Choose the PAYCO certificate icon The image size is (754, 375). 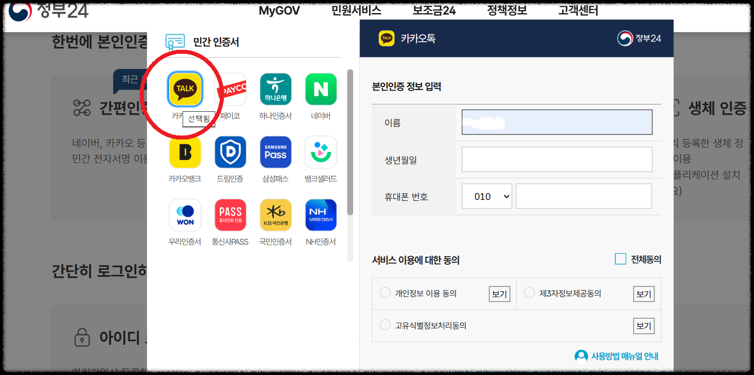click(x=231, y=89)
